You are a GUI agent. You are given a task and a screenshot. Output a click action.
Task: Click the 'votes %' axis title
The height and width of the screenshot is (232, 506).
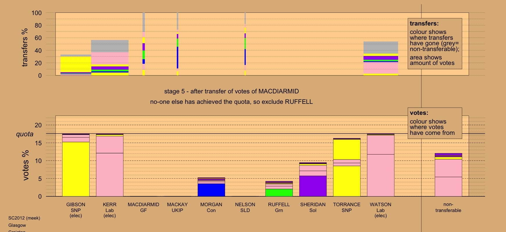point(26,165)
